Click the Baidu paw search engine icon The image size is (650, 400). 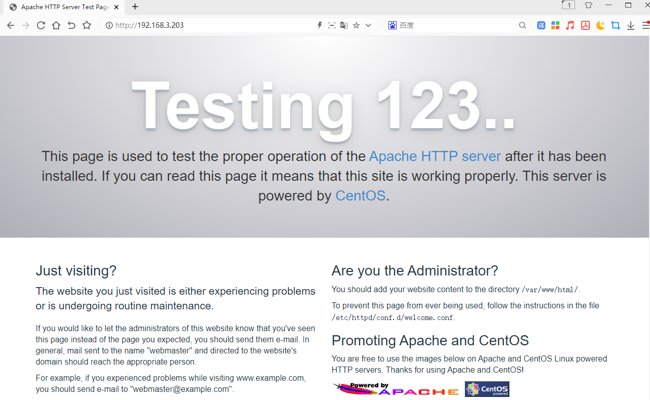click(x=393, y=25)
